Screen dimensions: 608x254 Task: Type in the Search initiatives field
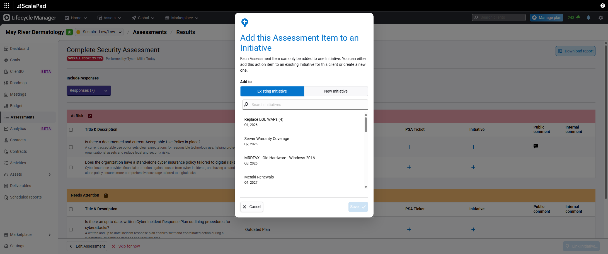coord(305,105)
